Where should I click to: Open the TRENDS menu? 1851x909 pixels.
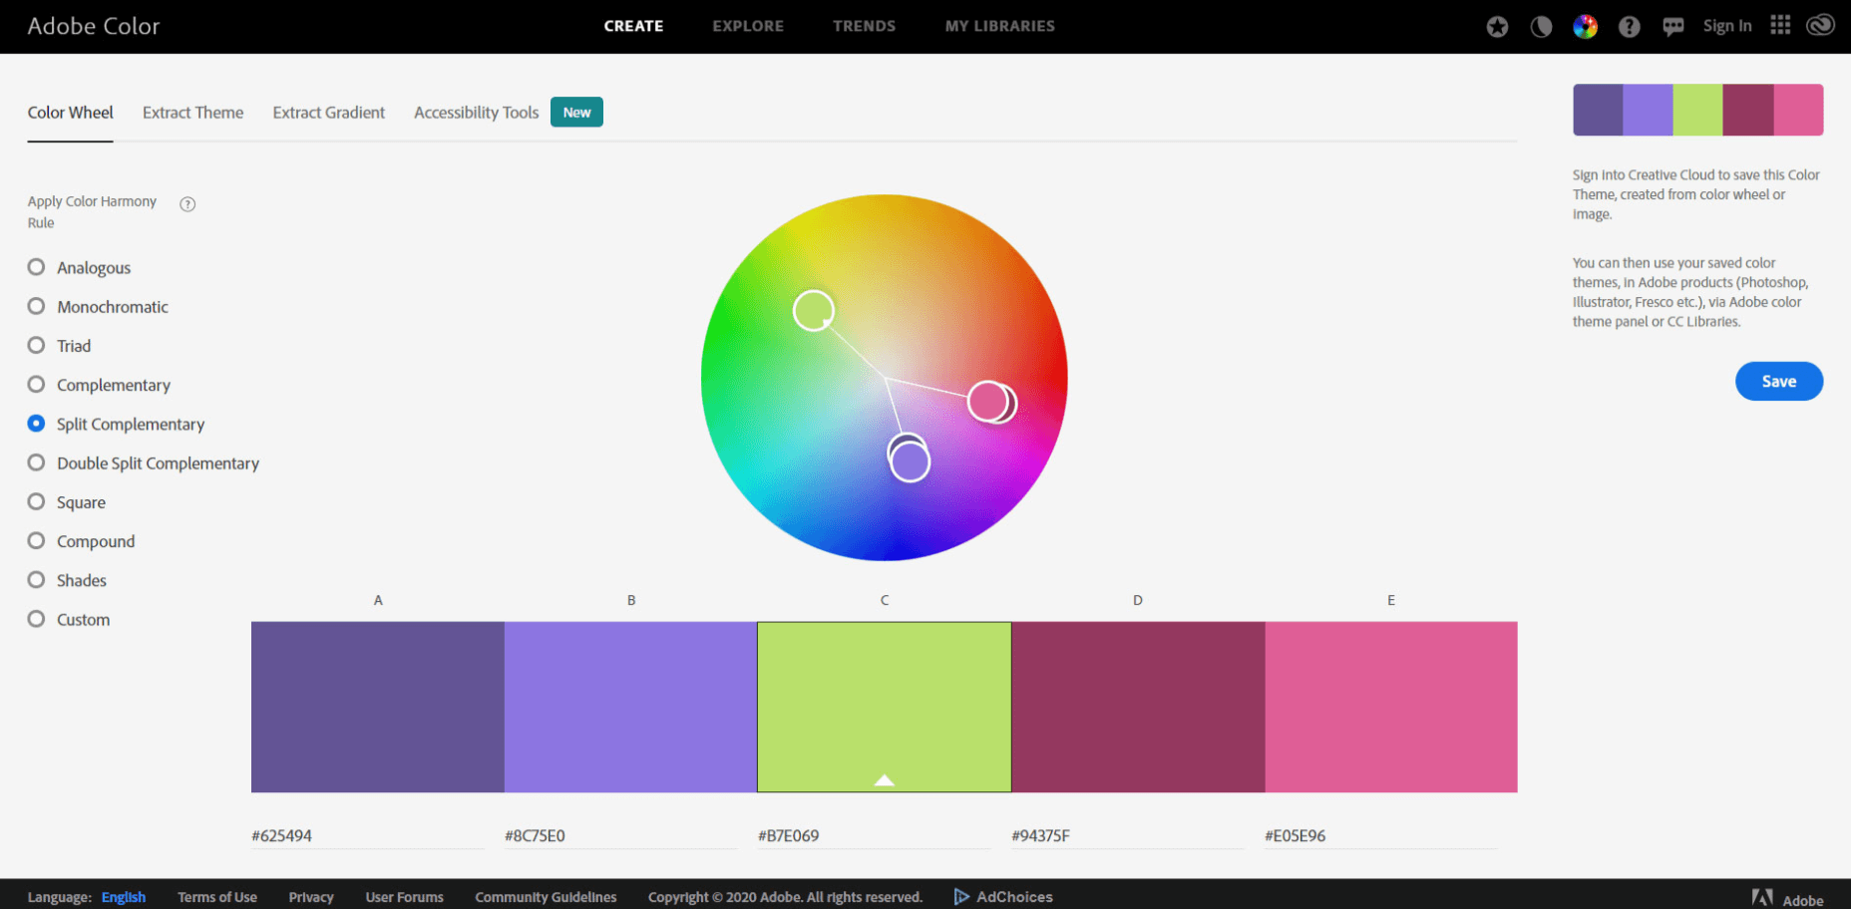point(865,26)
